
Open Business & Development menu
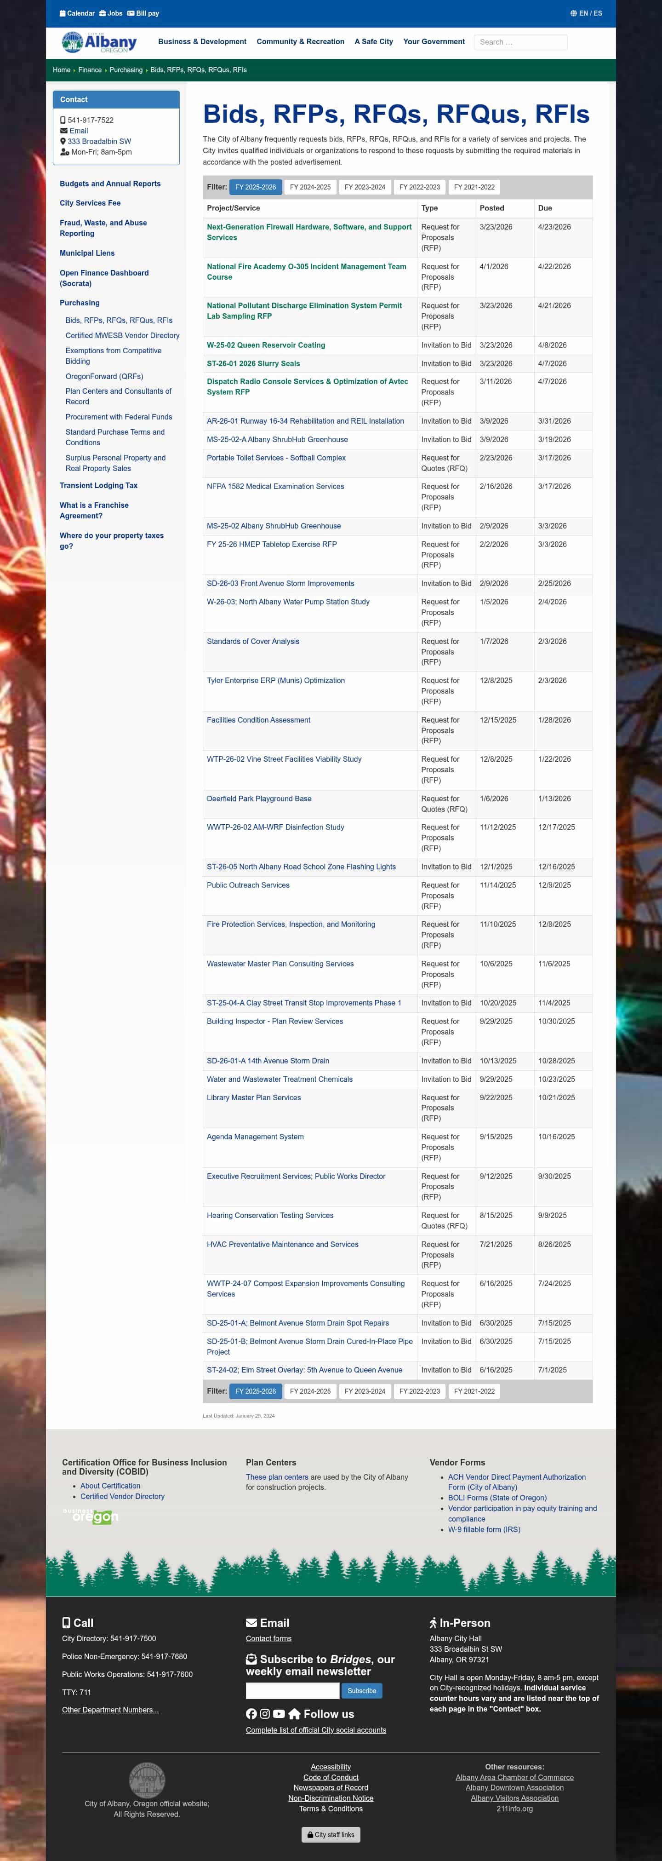(x=202, y=42)
